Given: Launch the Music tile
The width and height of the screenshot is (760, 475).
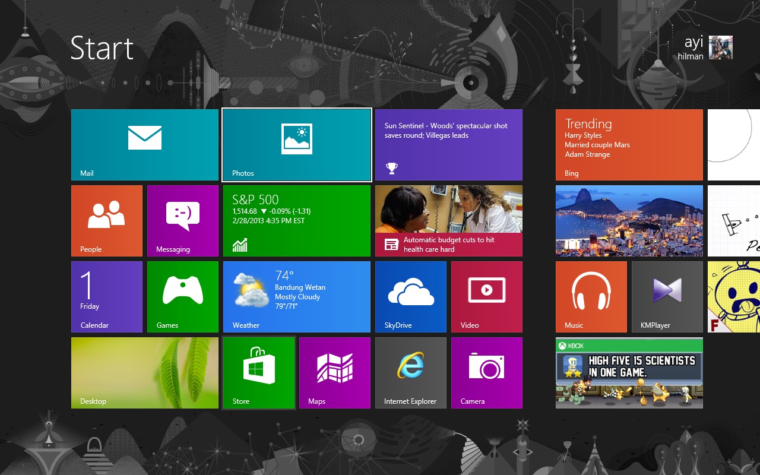Looking at the screenshot, I should (x=591, y=297).
